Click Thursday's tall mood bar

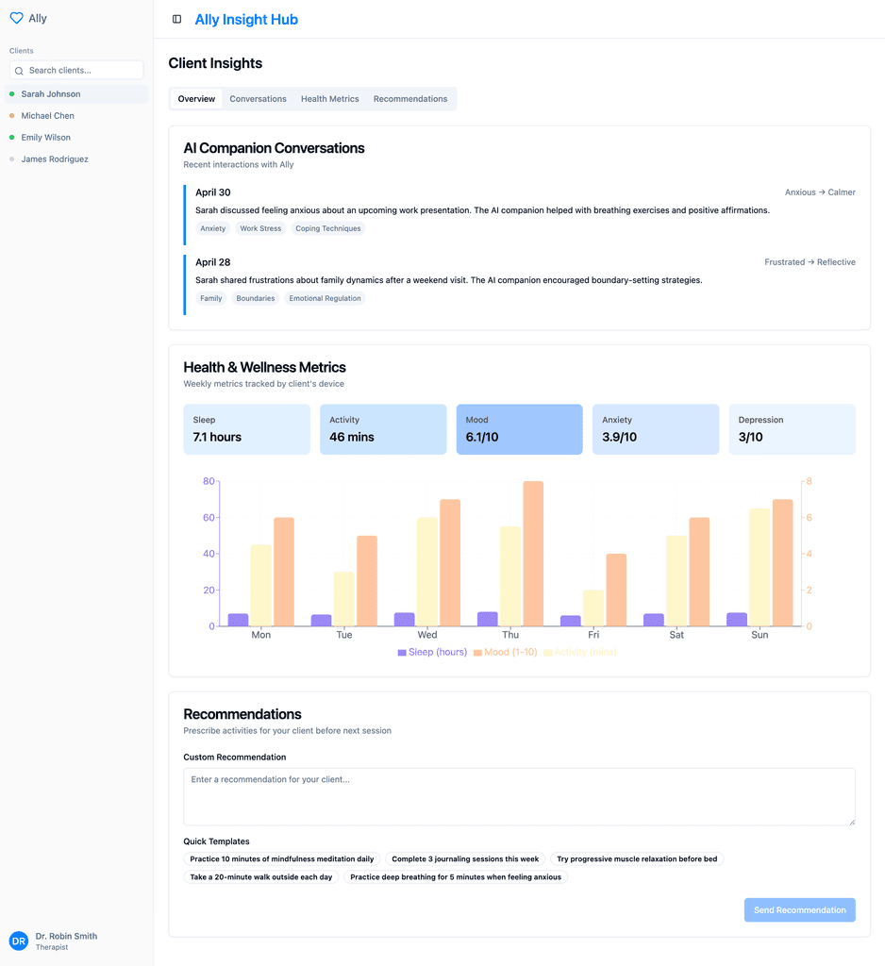click(533, 554)
